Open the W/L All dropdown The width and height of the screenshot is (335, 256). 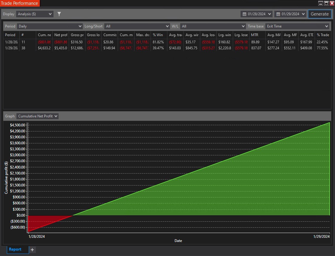click(213, 26)
